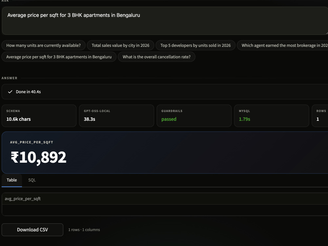
Task: Click the '1 rows · 1 columns' text
Action: (x=84, y=230)
